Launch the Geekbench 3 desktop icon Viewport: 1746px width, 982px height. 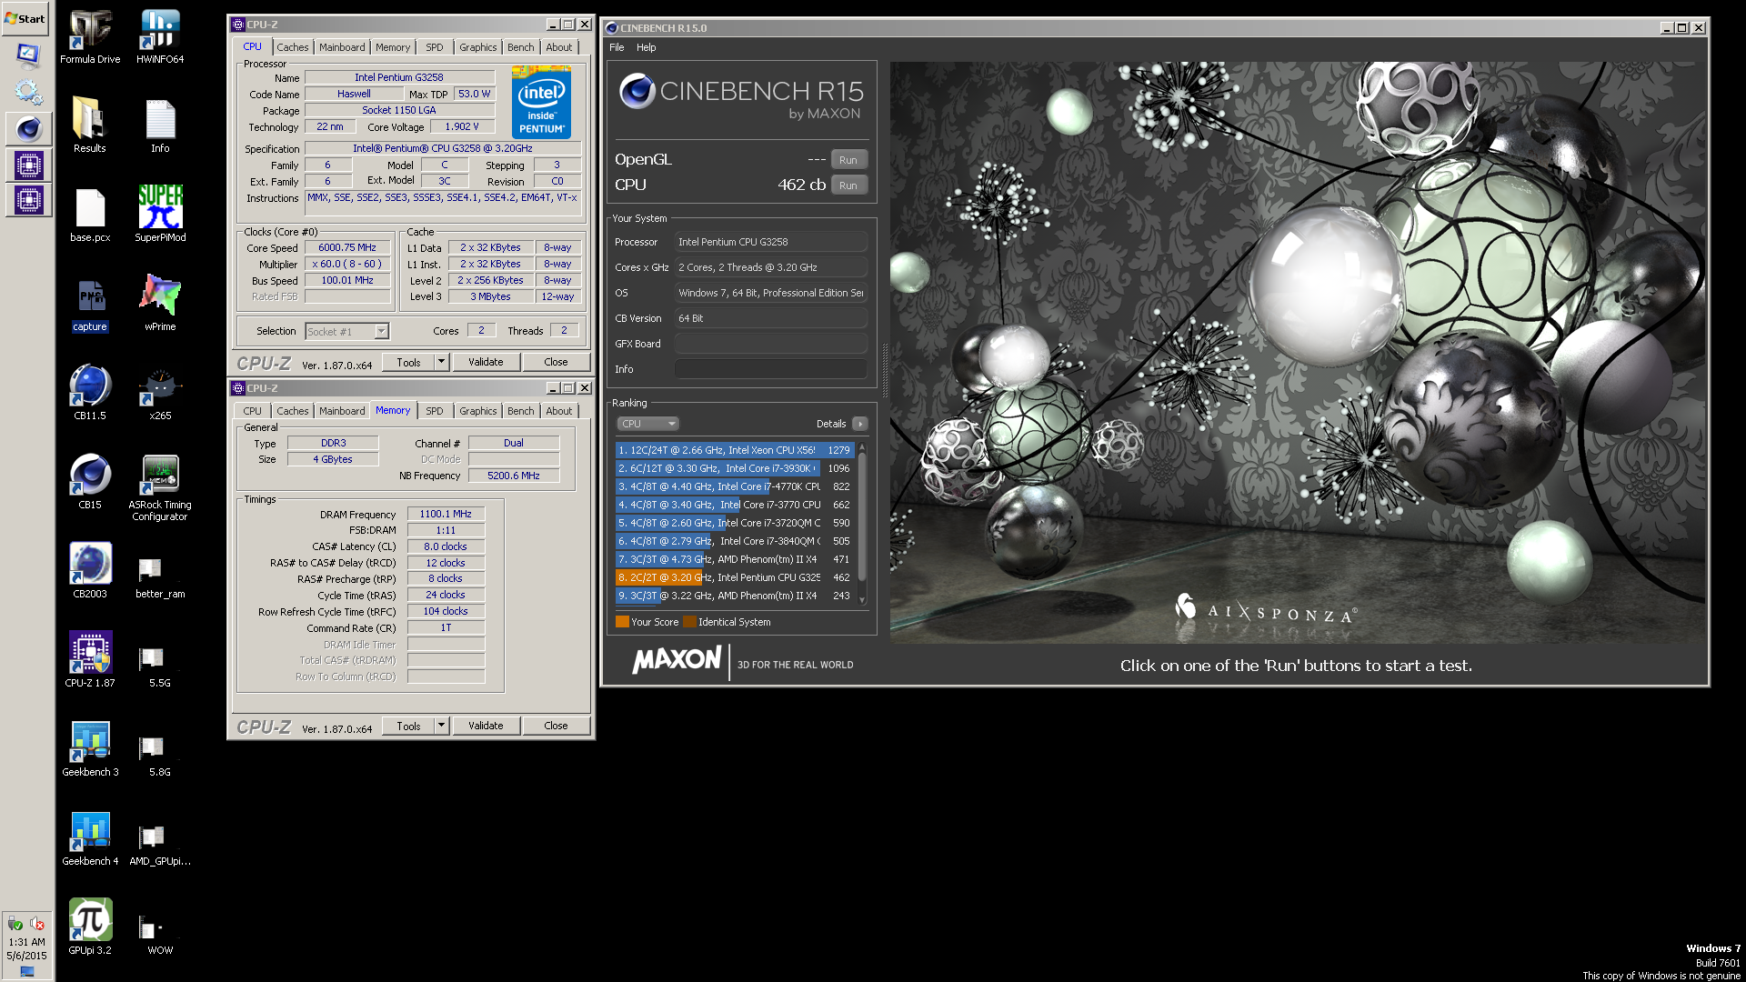pyautogui.click(x=90, y=749)
